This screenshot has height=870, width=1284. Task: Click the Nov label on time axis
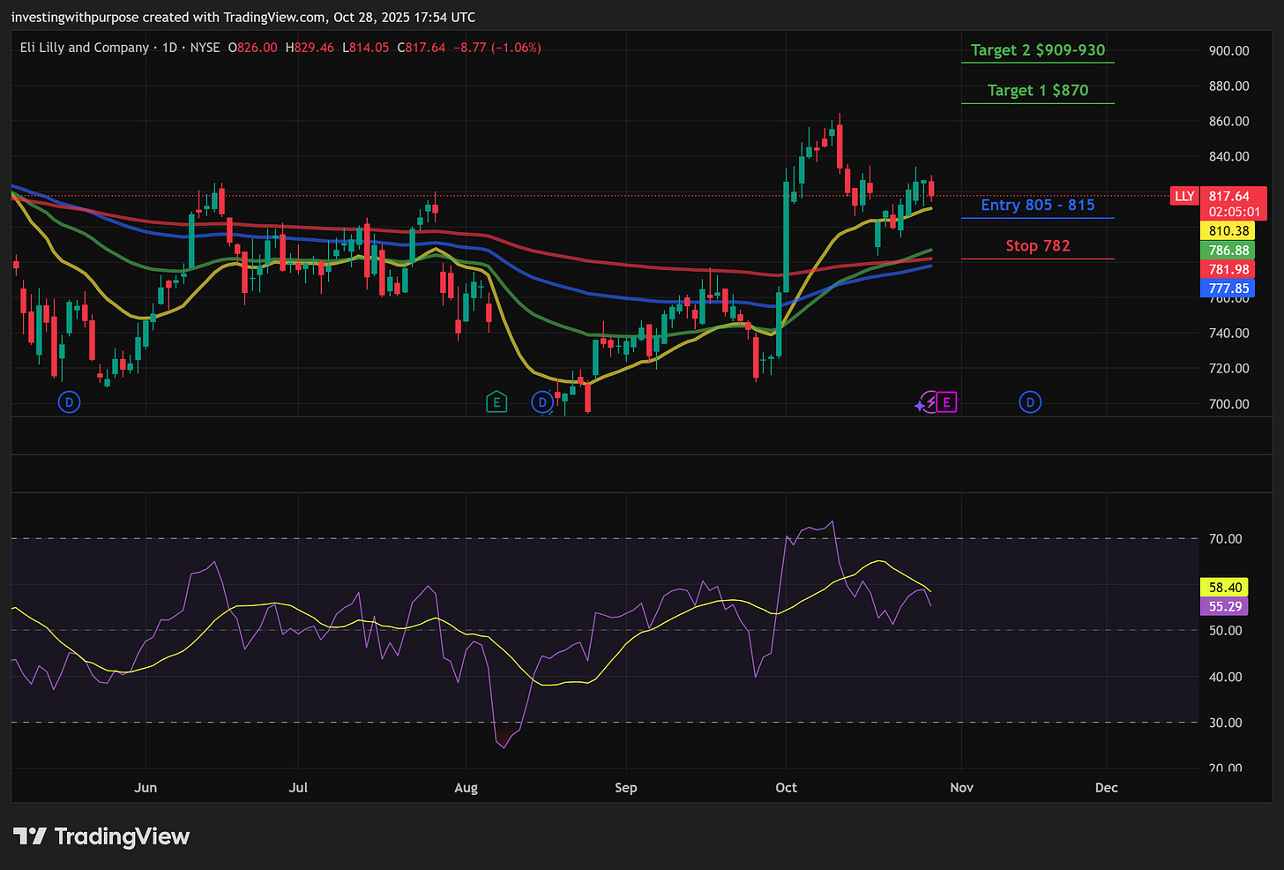tap(961, 787)
